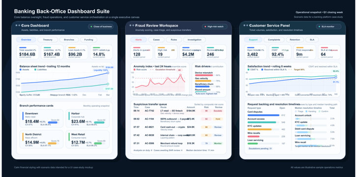Click the KYC updates backlog bar

click(260, 130)
